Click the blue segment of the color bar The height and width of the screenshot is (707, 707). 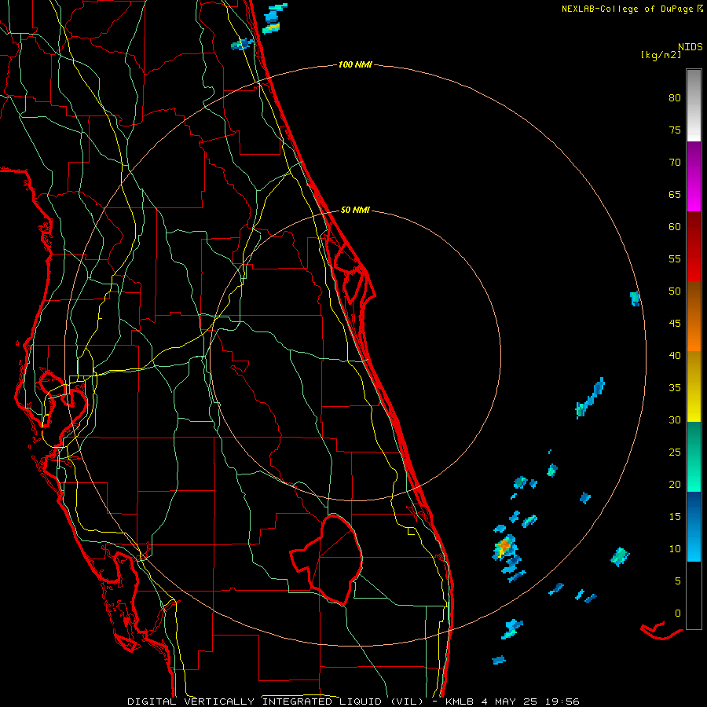pos(694,526)
